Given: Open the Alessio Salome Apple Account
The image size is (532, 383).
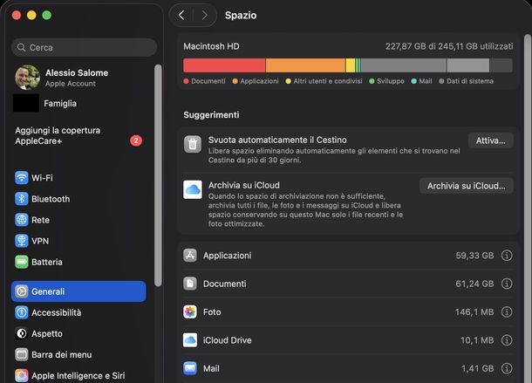Looking at the screenshot, I should 77,78.
